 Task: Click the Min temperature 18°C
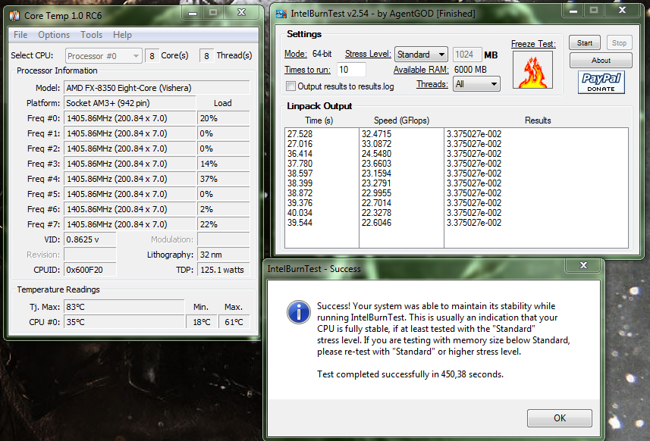[x=202, y=322]
